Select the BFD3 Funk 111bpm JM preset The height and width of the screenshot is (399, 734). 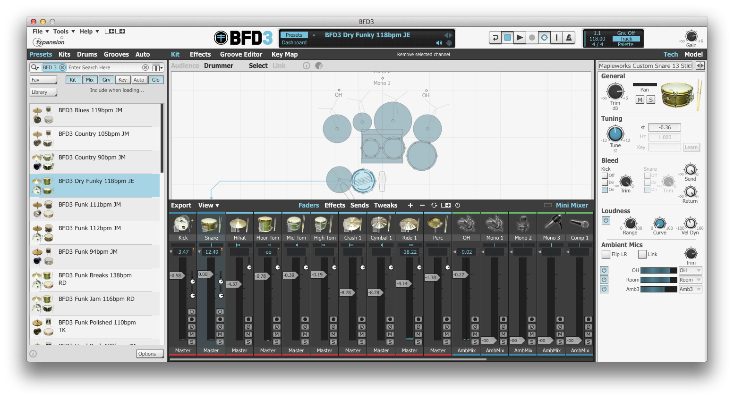[95, 209]
